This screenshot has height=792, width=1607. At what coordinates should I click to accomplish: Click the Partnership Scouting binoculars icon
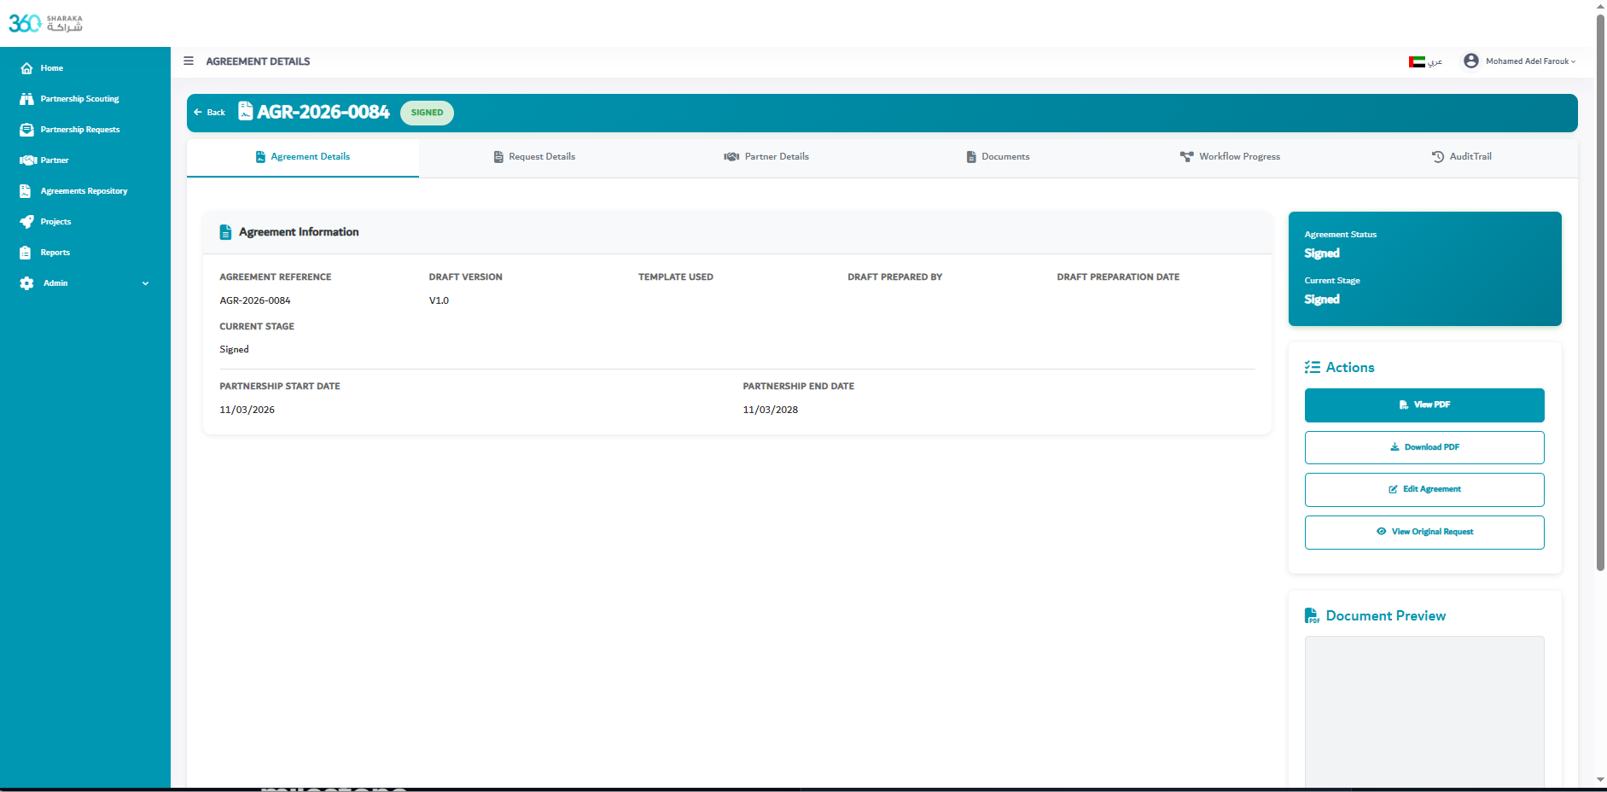[x=26, y=99]
